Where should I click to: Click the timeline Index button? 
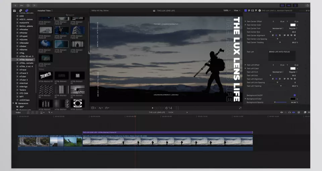[x=18, y=112]
